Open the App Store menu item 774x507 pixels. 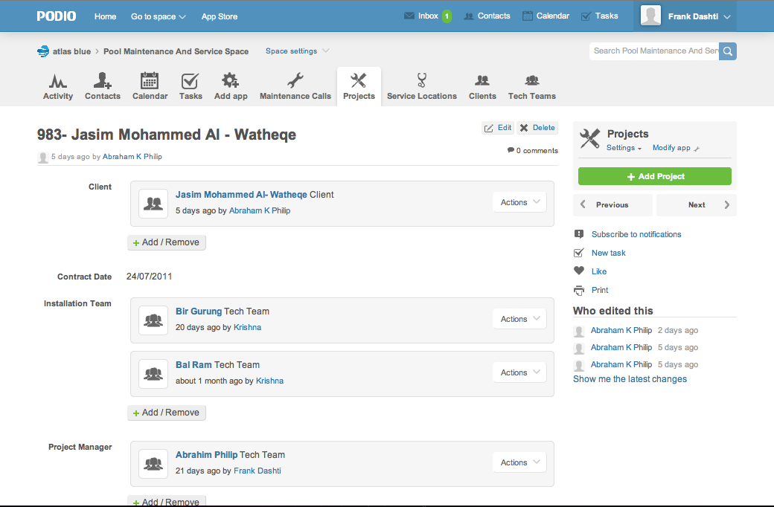click(220, 16)
